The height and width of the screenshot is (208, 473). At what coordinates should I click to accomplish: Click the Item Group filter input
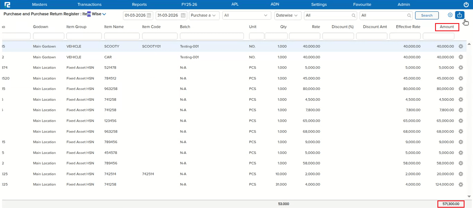point(84,36)
